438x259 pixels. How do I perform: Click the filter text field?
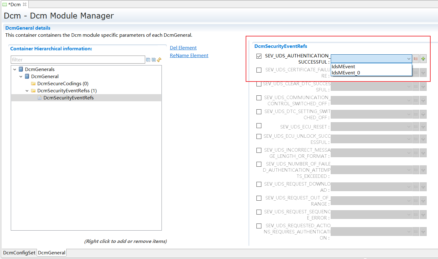coord(78,60)
